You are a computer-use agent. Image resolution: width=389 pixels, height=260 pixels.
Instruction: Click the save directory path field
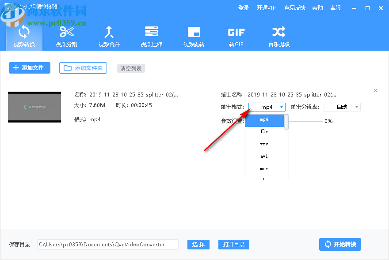(x=107, y=244)
